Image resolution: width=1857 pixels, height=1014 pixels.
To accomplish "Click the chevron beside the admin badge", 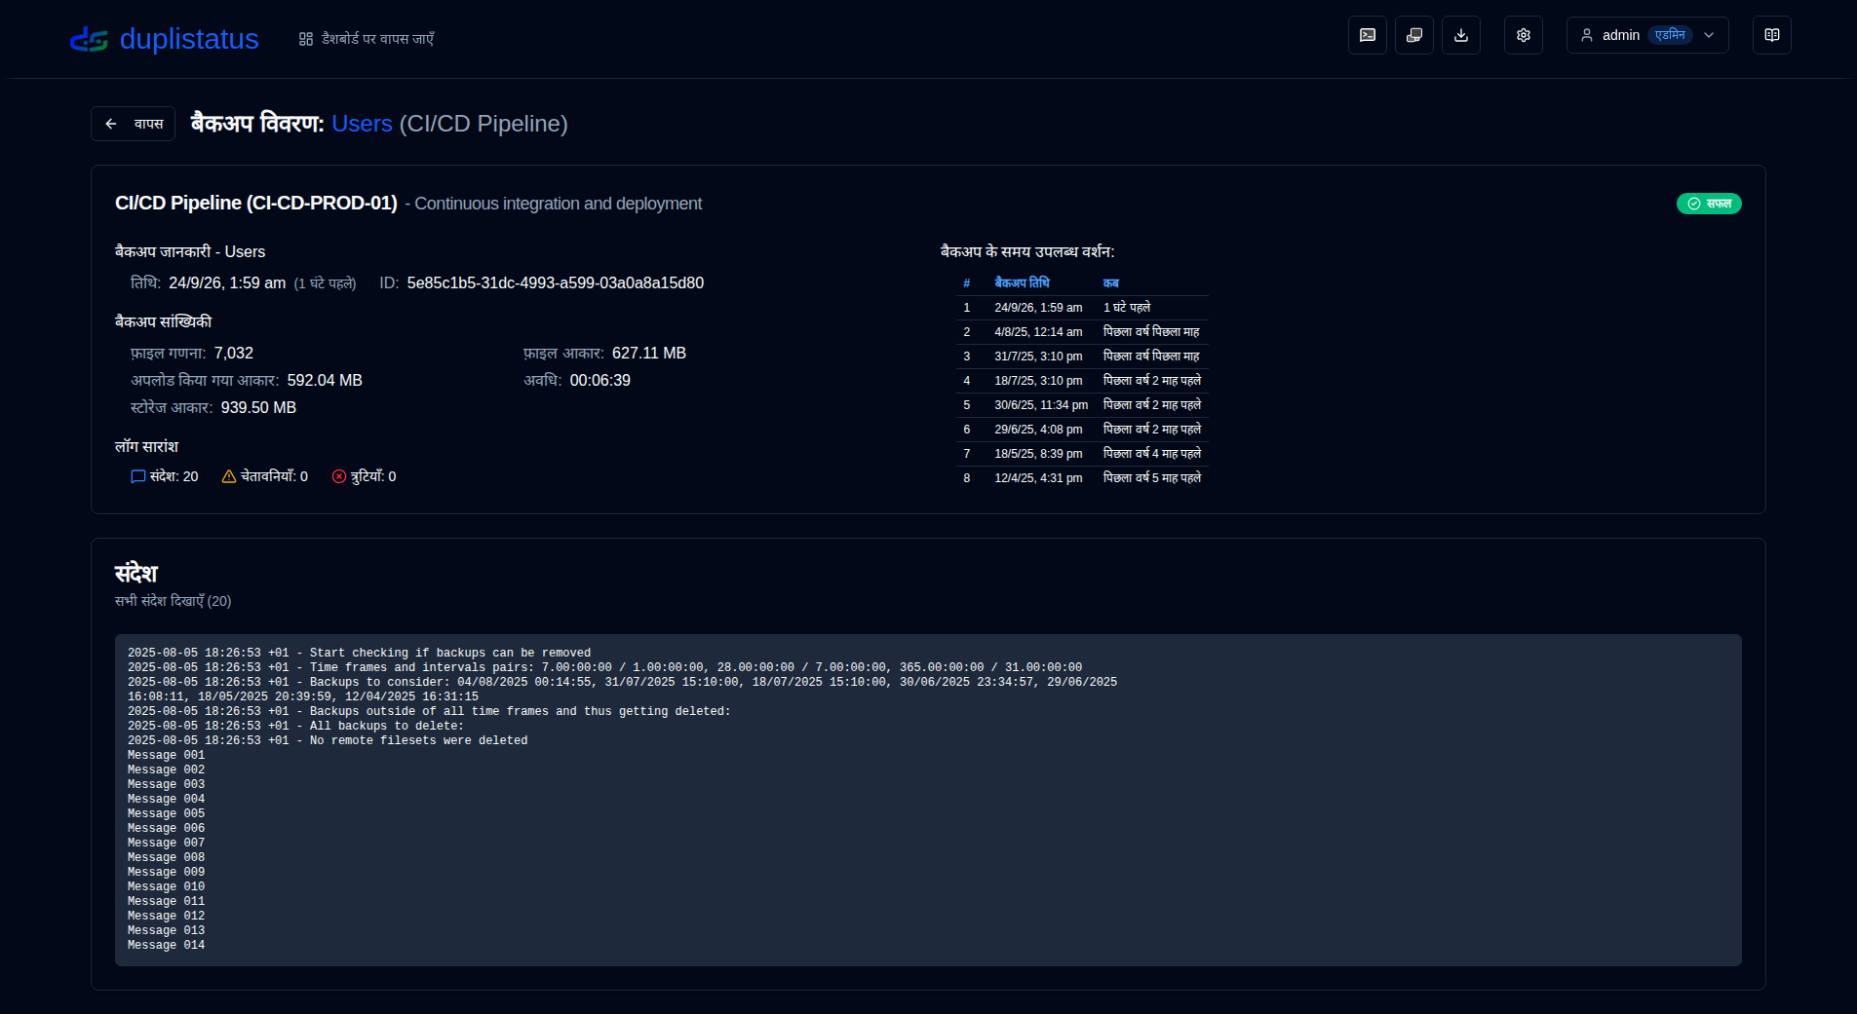I will coord(1709,35).
